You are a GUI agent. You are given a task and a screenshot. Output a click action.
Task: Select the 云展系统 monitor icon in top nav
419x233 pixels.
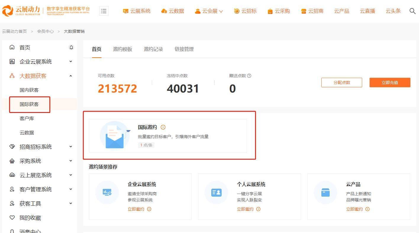[126, 11]
